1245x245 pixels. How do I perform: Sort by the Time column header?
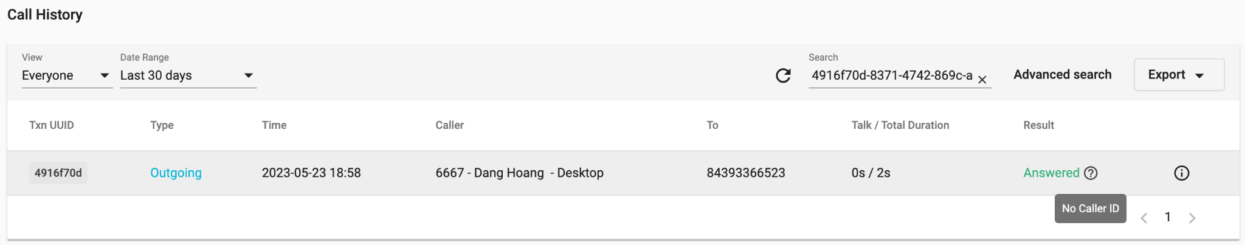click(x=274, y=125)
